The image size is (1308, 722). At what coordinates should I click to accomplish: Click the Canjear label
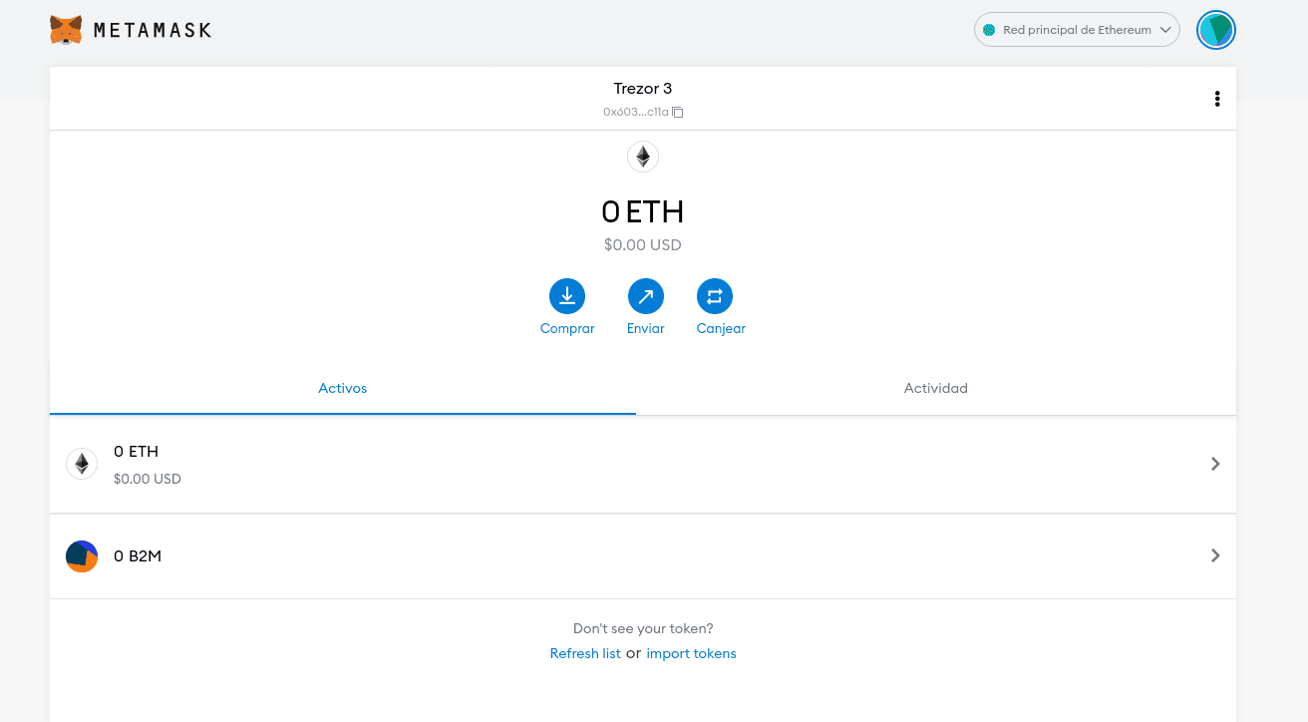pos(721,328)
